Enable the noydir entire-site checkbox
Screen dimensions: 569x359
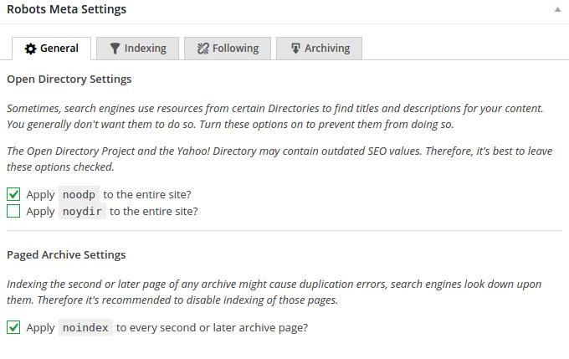coord(13,211)
